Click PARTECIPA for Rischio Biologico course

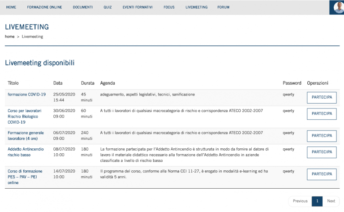[x=322, y=114]
